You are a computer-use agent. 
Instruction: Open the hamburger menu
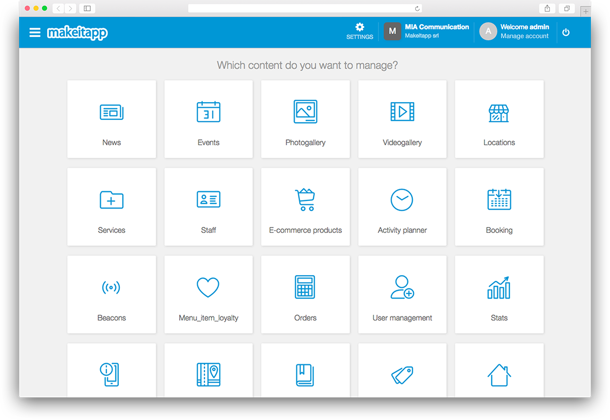(35, 32)
